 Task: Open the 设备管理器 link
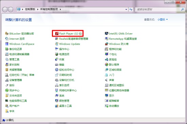tap(16, 80)
